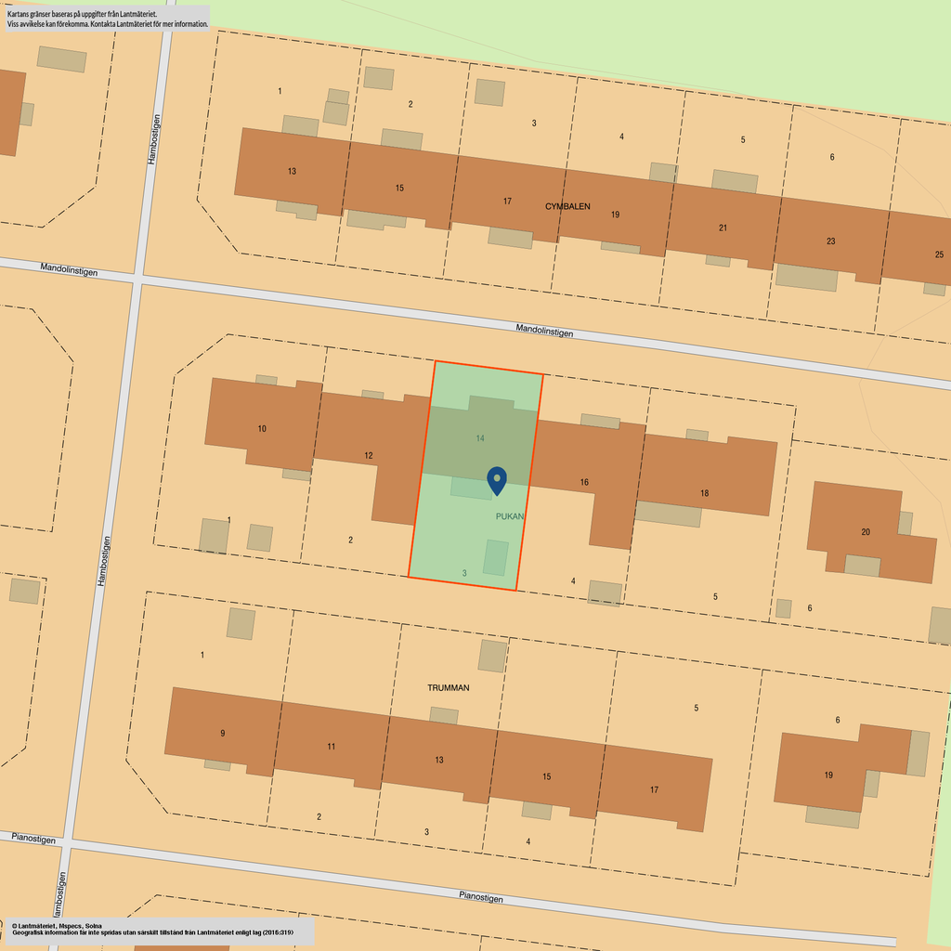951x951 pixels.
Task: Select building number 20
Action: tap(866, 532)
